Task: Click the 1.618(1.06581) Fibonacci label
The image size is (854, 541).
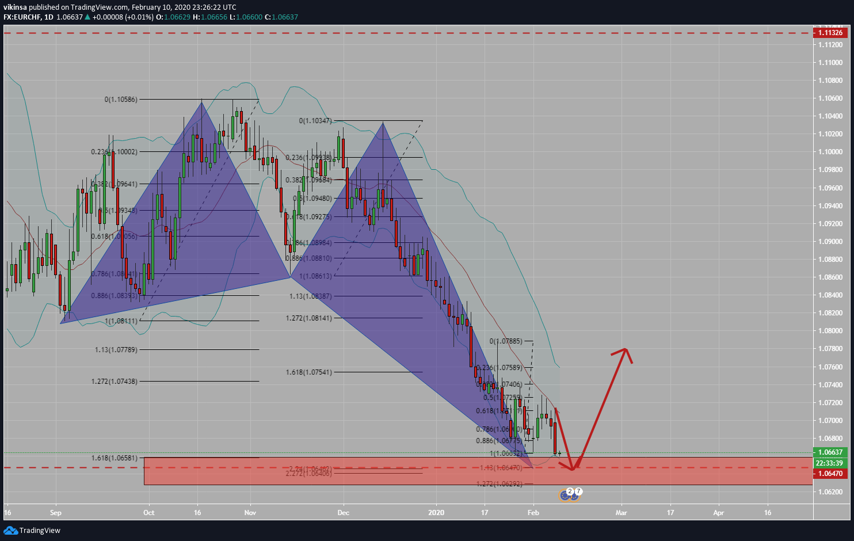Action: (115, 458)
